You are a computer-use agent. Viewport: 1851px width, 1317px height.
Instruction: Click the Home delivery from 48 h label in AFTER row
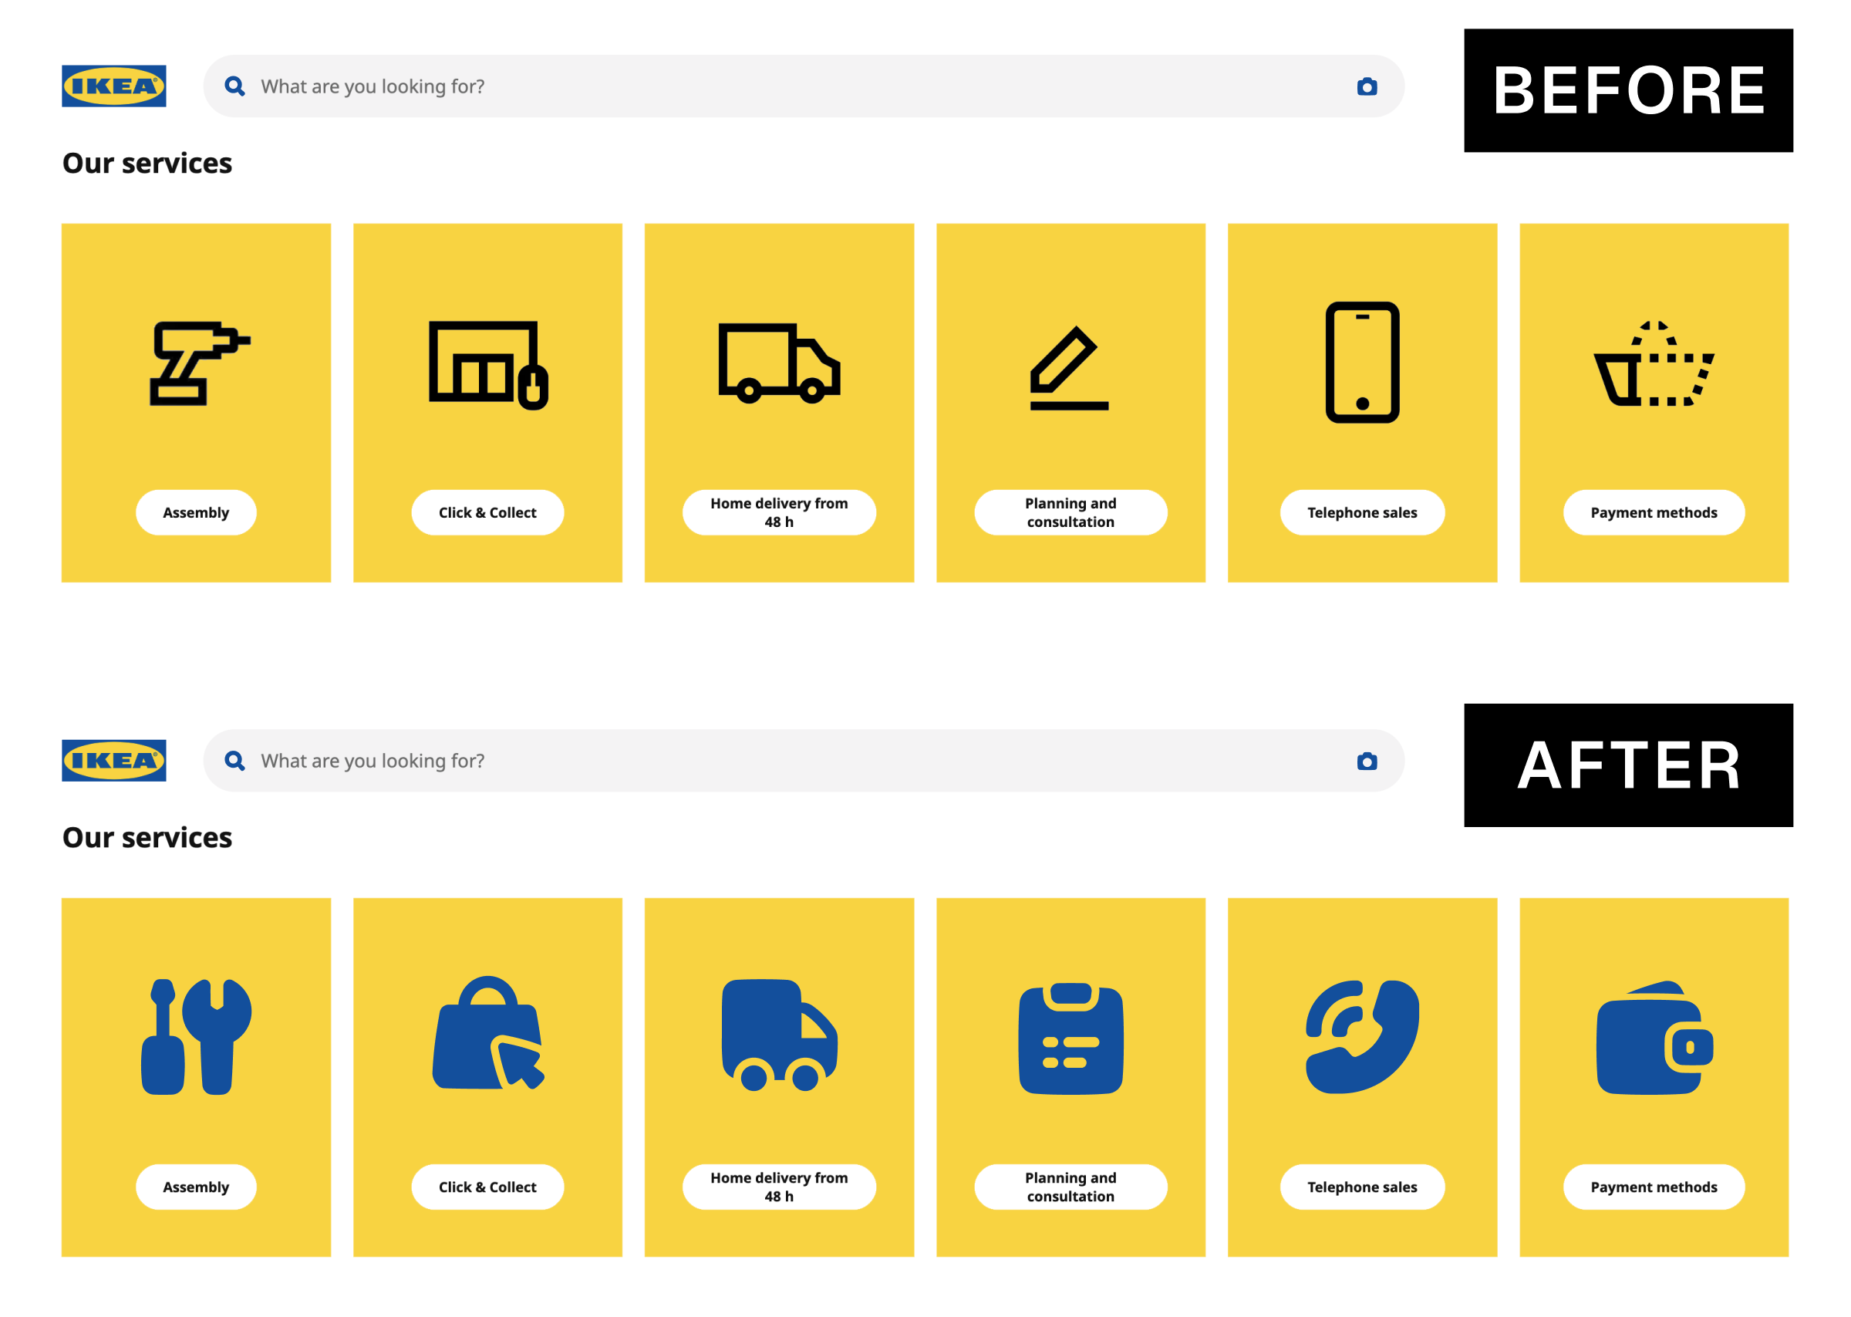[x=778, y=1187]
